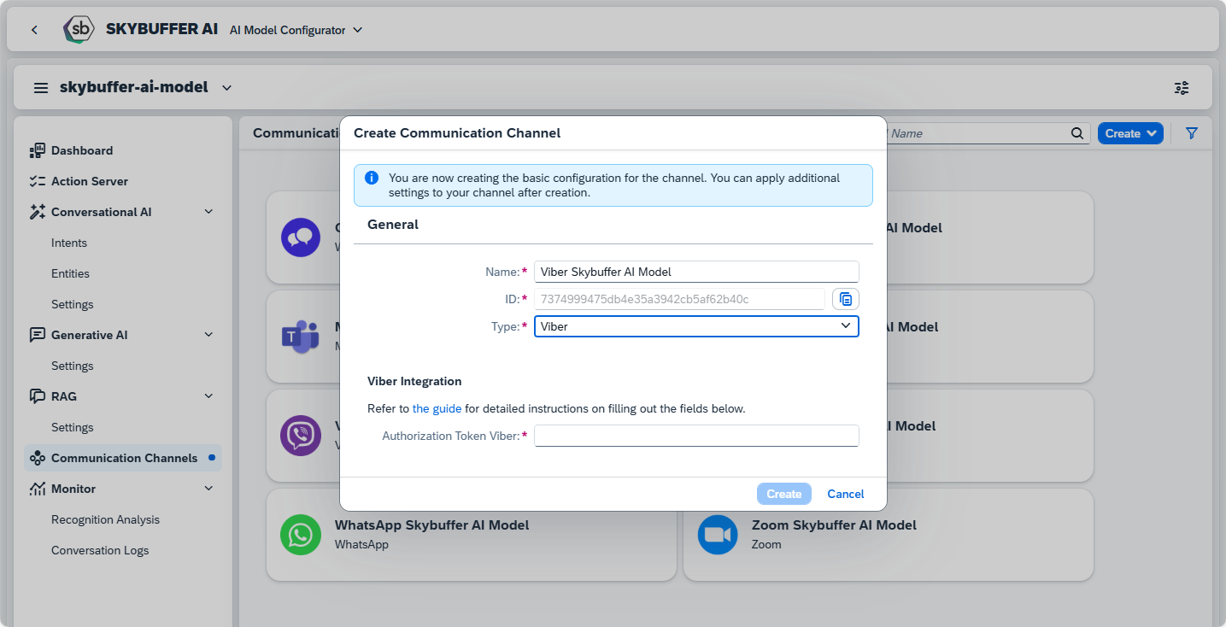The height and width of the screenshot is (627, 1226).
Task: Collapse the Generative AI chevron
Action: [208, 335]
